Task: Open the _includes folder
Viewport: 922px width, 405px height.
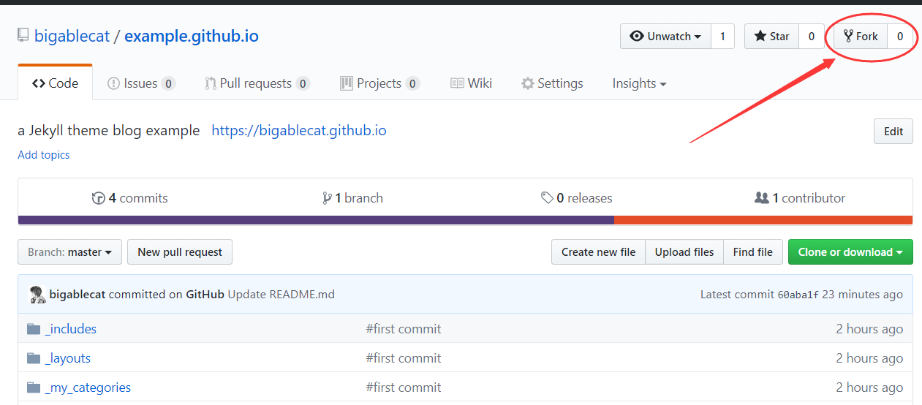Action: (x=70, y=329)
